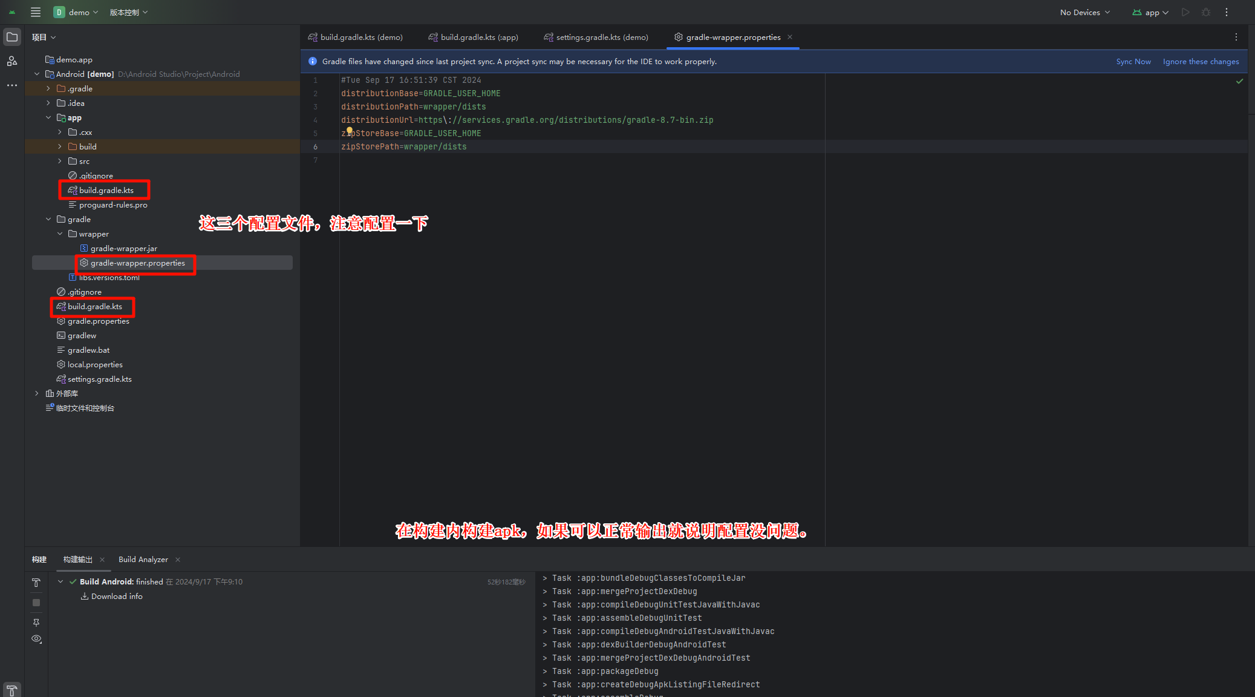1255x697 pixels.
Task: Click the Run app play icon
Action: tap(1185, 12)
